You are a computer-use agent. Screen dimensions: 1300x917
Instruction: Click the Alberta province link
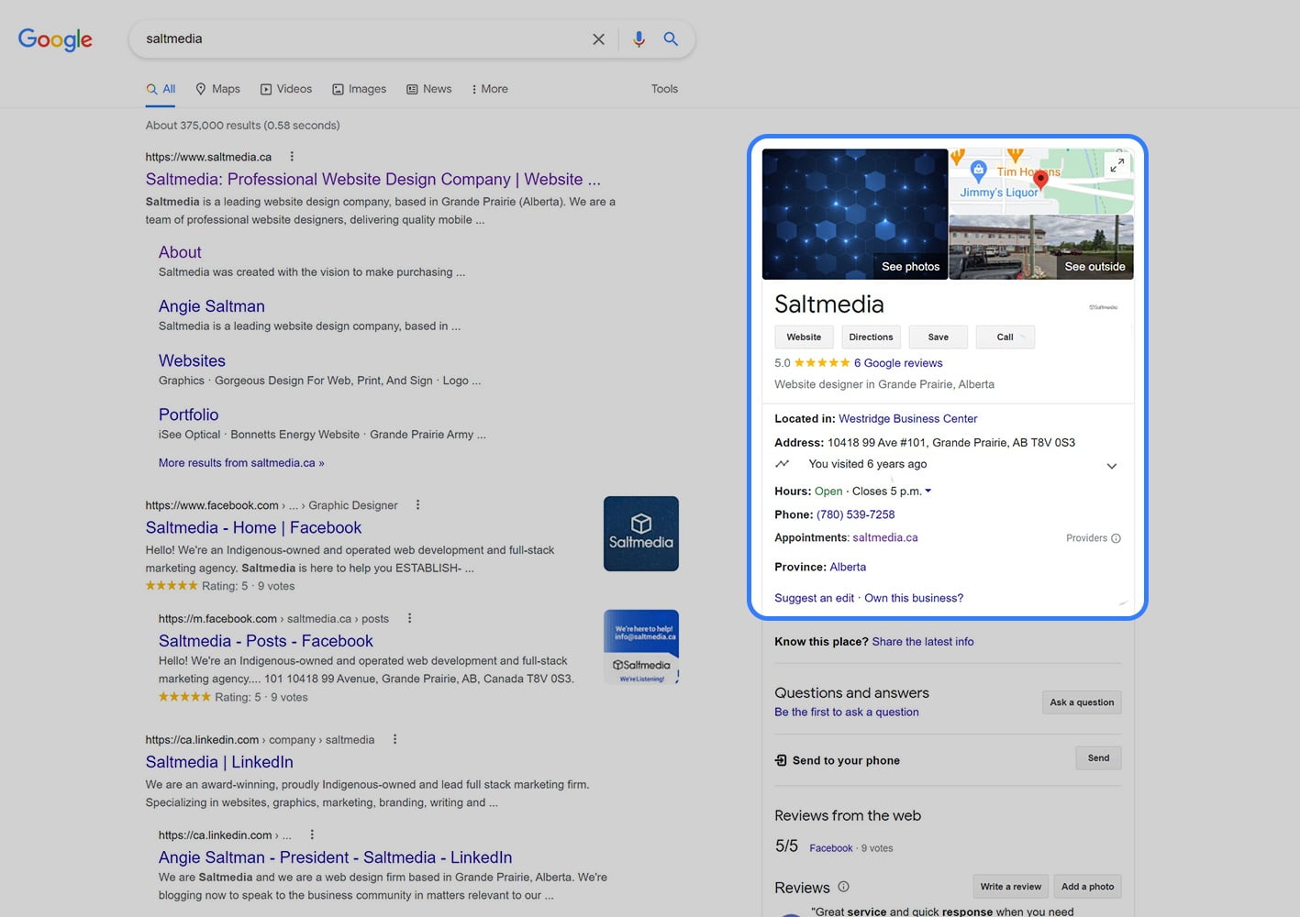(848, 568)
